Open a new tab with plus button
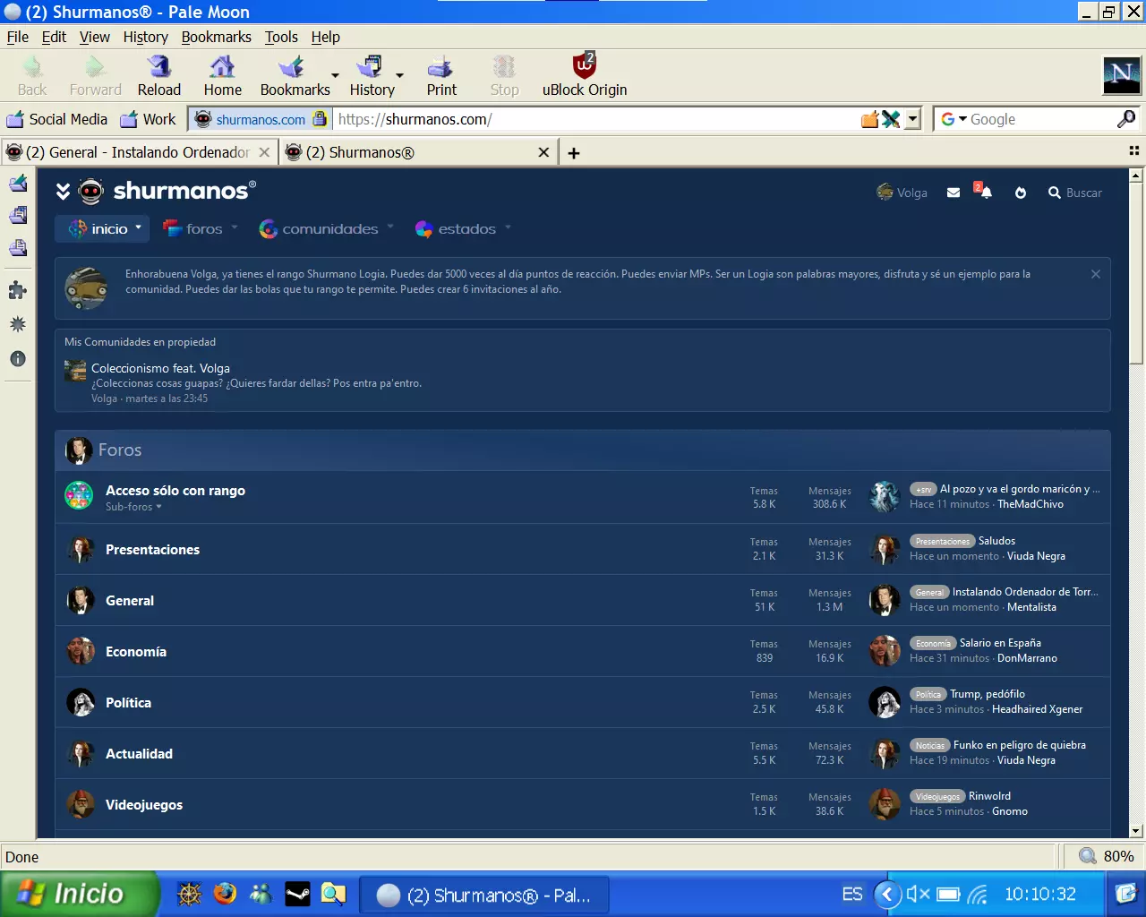 tap(574, 153)
